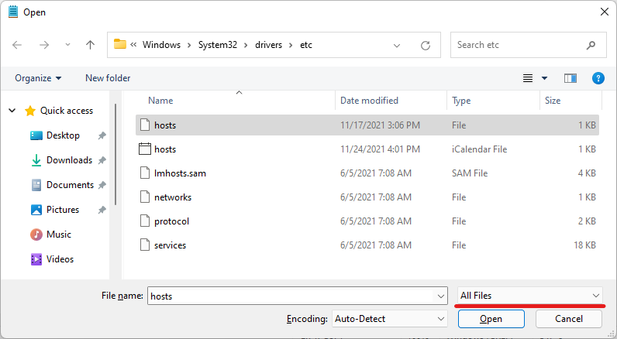
Task: Click the Back navigation arrow
Action: (x=18, y=45)
